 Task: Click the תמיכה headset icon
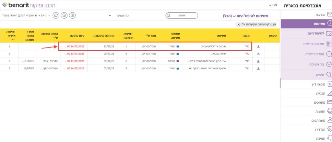[329, 138]
